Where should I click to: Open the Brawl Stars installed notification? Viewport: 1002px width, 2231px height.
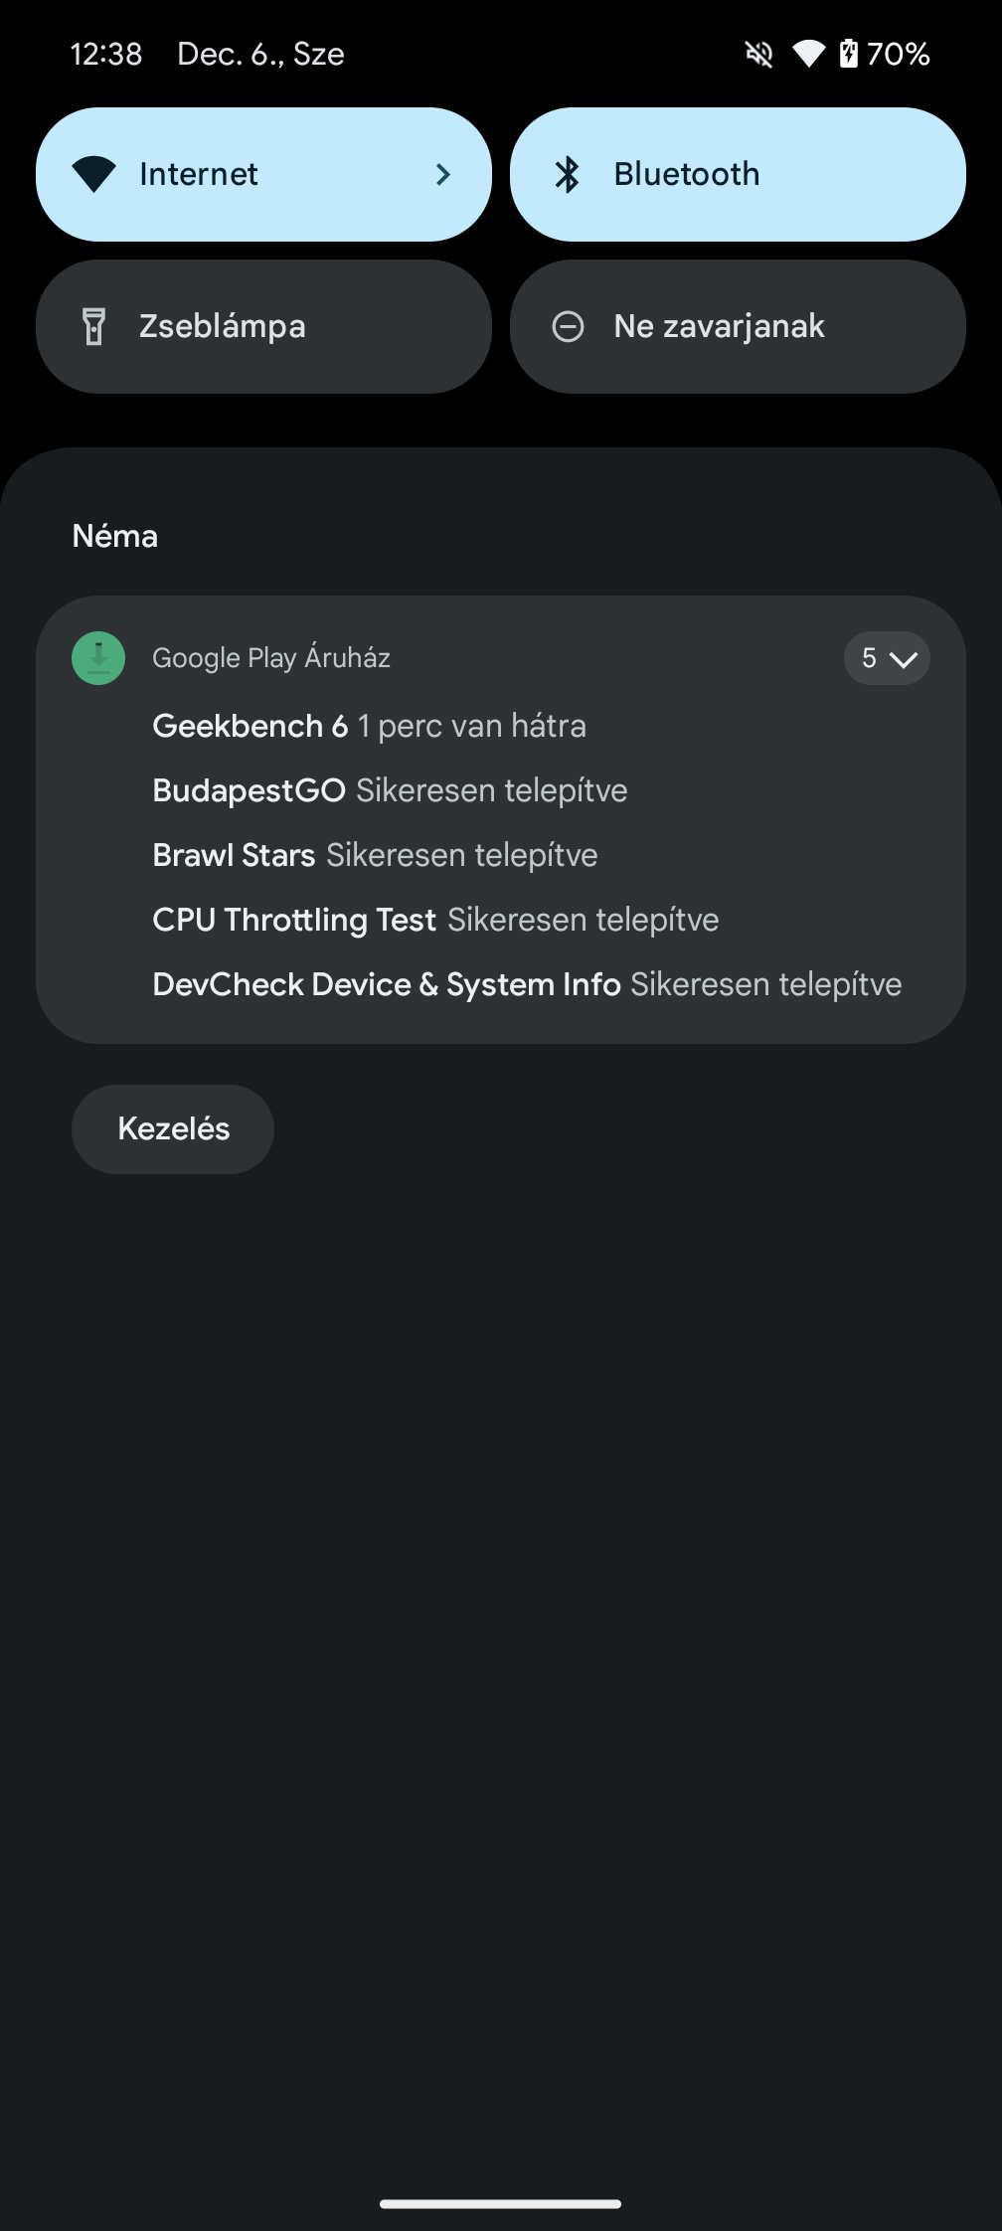375,855
